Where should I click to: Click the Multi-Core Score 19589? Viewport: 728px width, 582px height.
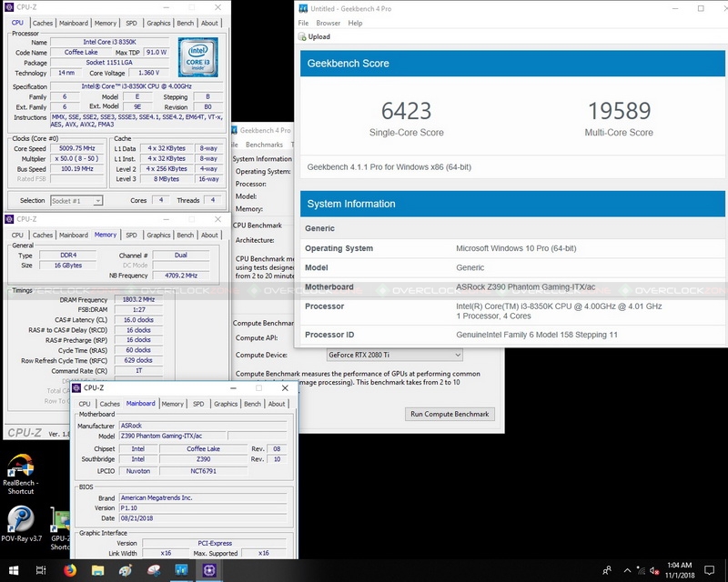click(619, 110)
